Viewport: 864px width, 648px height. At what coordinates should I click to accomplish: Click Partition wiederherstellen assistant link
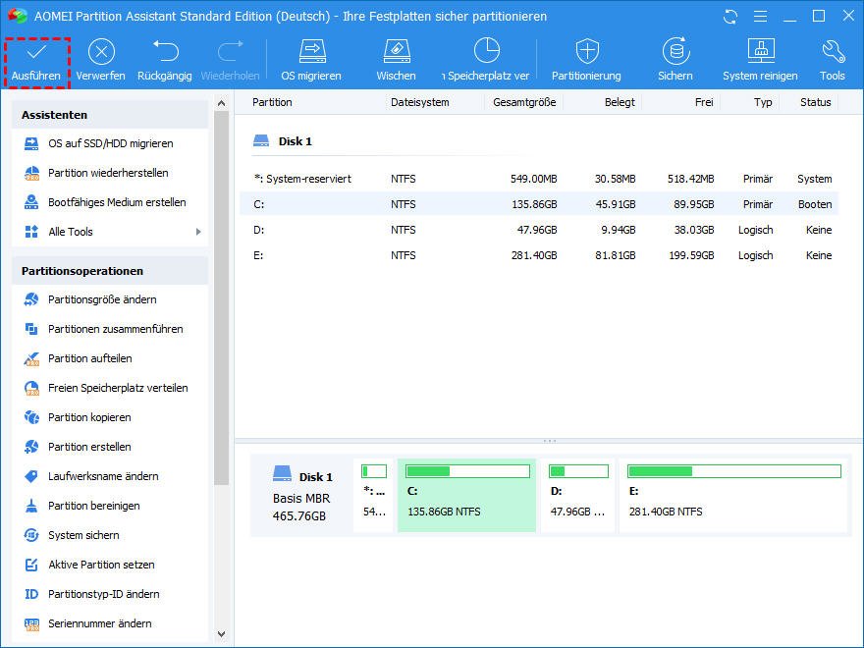108,173
